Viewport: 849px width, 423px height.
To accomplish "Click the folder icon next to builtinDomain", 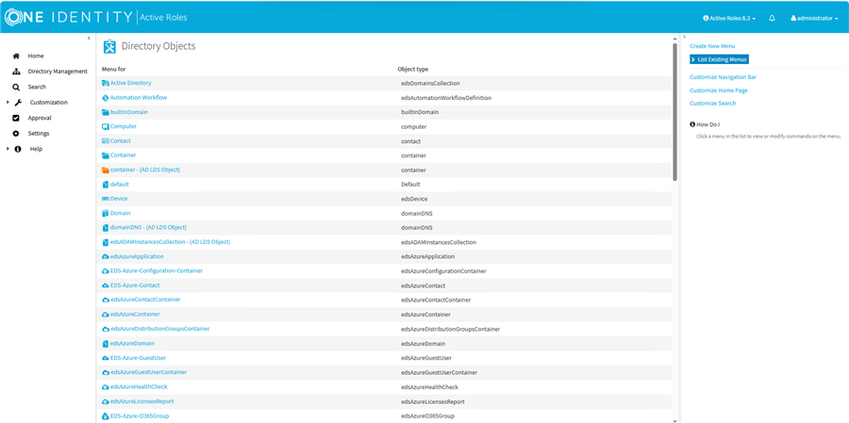I will 105,112.
